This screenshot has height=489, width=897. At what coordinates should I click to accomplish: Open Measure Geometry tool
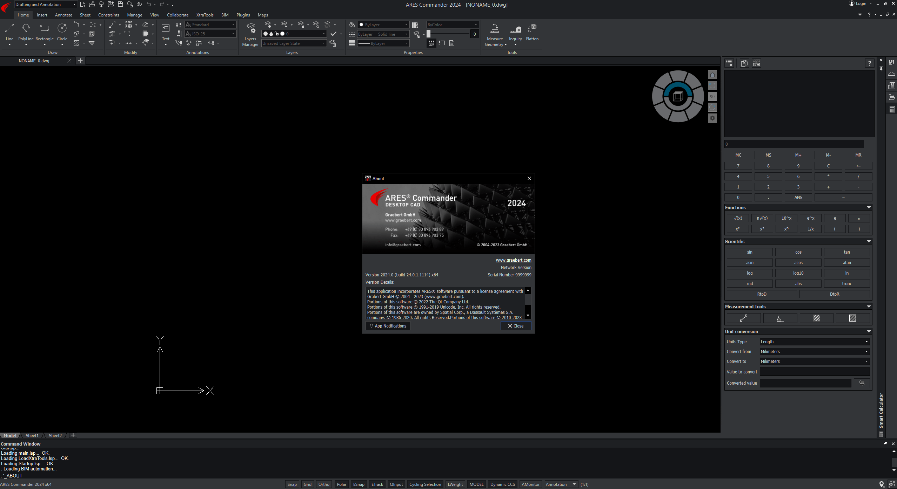click(x=495, y=34)
